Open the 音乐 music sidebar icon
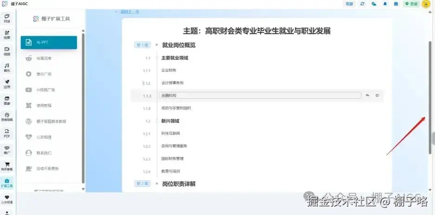 click(7, 68)
